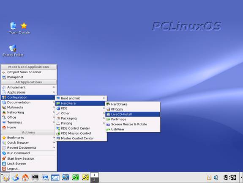The height and width of the screenshot is (183, 243).
Task: Open the mail envelope icon in the panel
Action: coord(55,177)
